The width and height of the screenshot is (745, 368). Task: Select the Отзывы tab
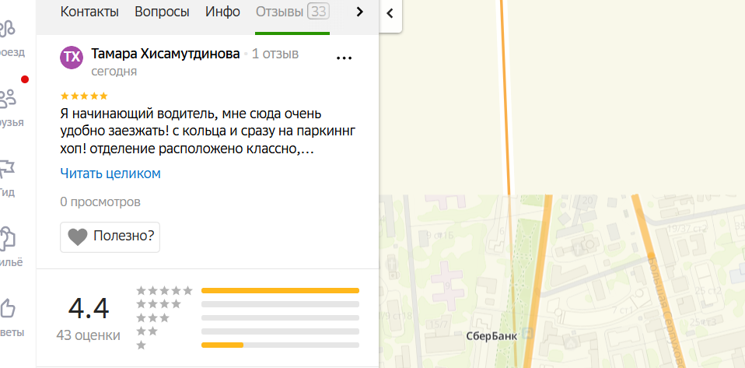point(279,12)
